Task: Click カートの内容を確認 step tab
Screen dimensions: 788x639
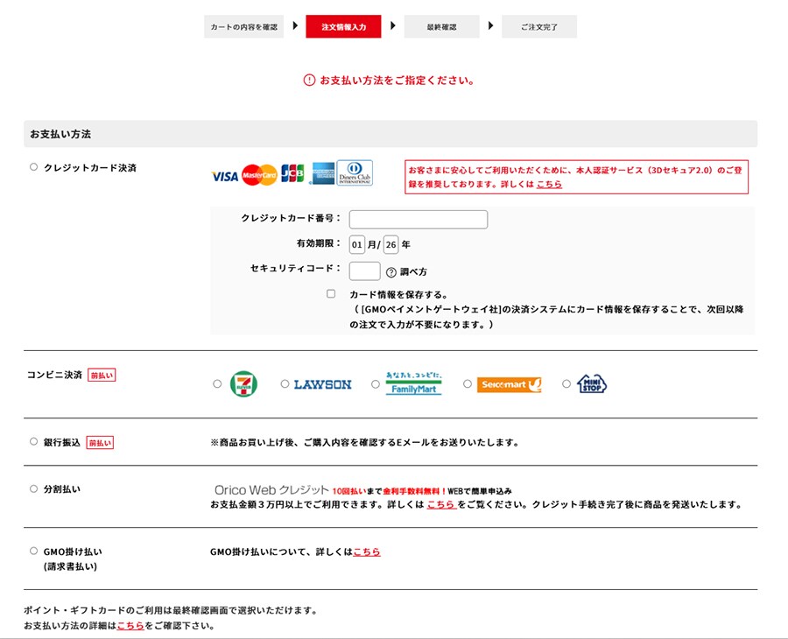Action: [x=243, y=26]
